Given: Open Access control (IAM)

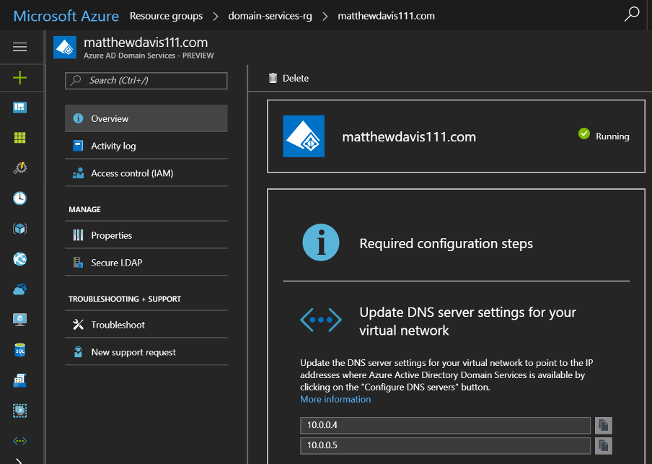Looking at the screenshot, I should coord(146,173).
